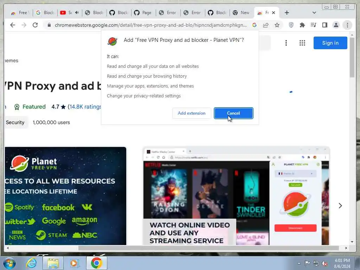
Task: Click the address bar URL
Action: coord(150,25)
